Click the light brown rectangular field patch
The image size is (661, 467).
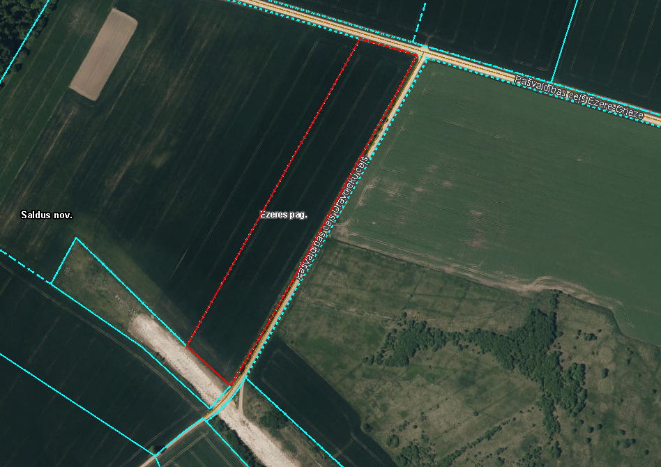click(104, 54)
